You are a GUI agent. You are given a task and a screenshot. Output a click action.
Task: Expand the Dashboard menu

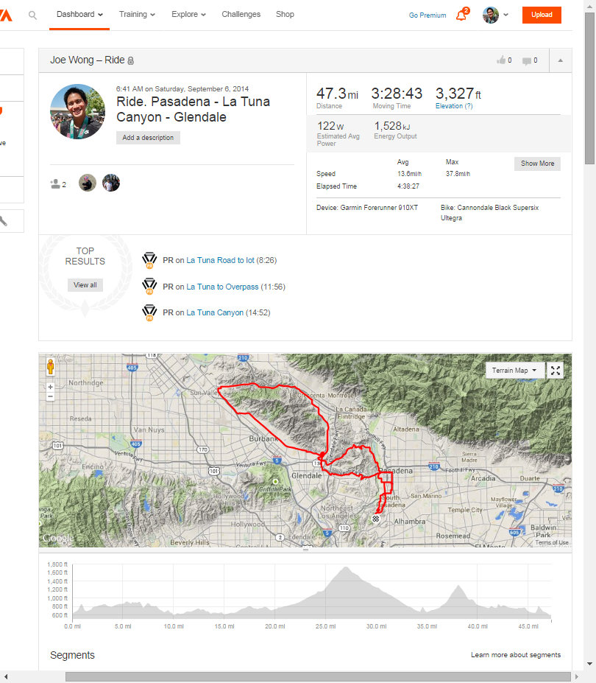pos(79,15)
